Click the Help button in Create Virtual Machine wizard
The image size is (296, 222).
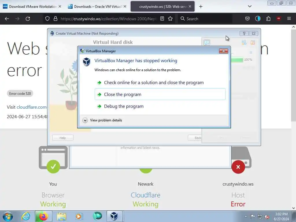point(63,138)
